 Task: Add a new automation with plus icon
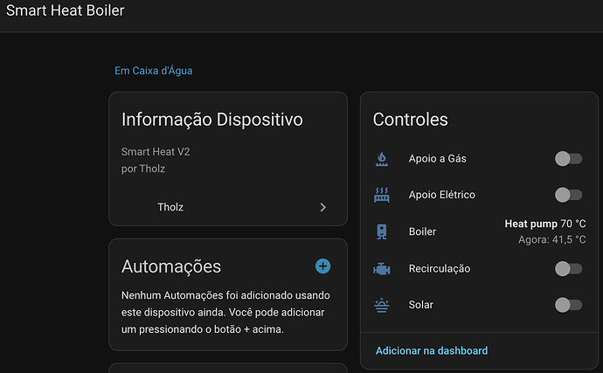[322, 266]
